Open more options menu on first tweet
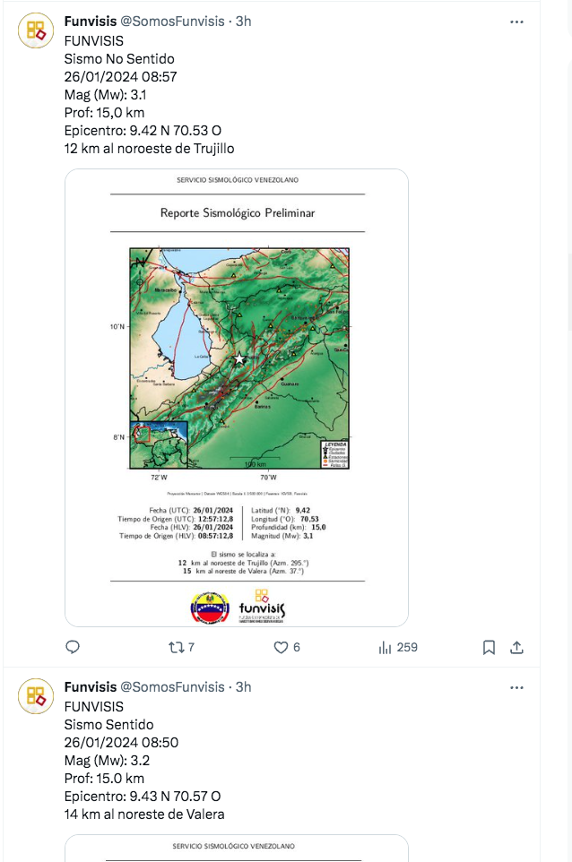This screenshot has width=572, height=862. coord(516,22)
